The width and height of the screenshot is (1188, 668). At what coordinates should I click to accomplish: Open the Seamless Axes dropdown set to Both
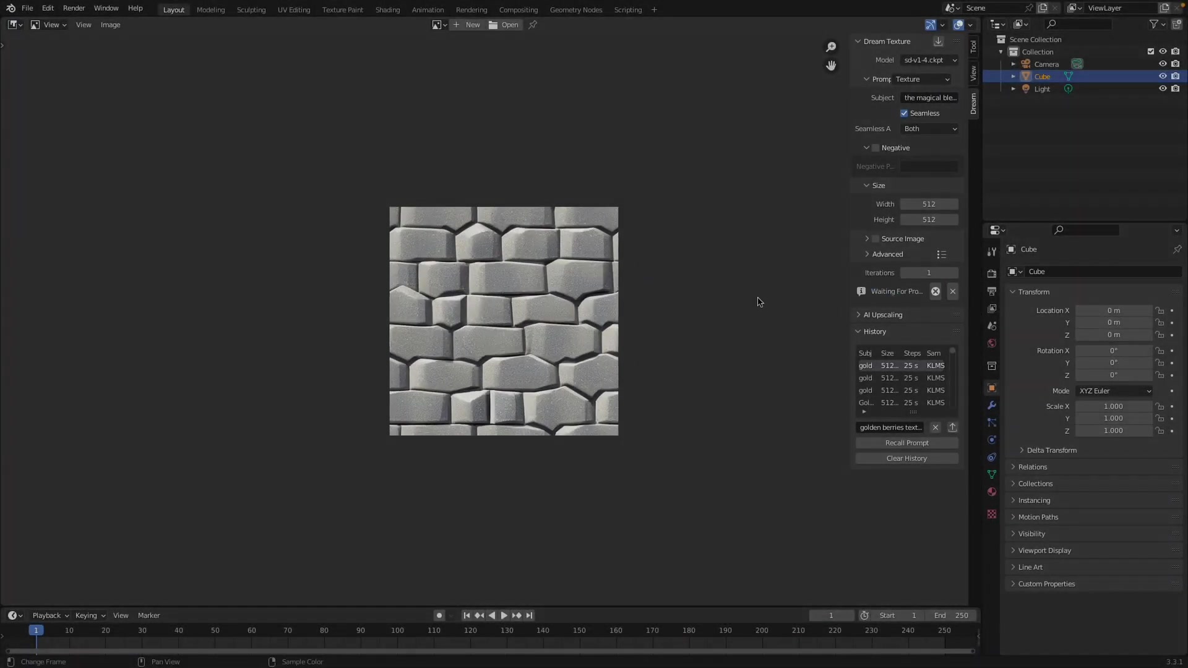(x=931, y=129)
